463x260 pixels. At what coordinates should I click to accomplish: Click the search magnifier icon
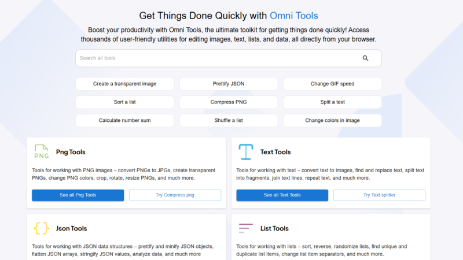(x=365, y=58)
